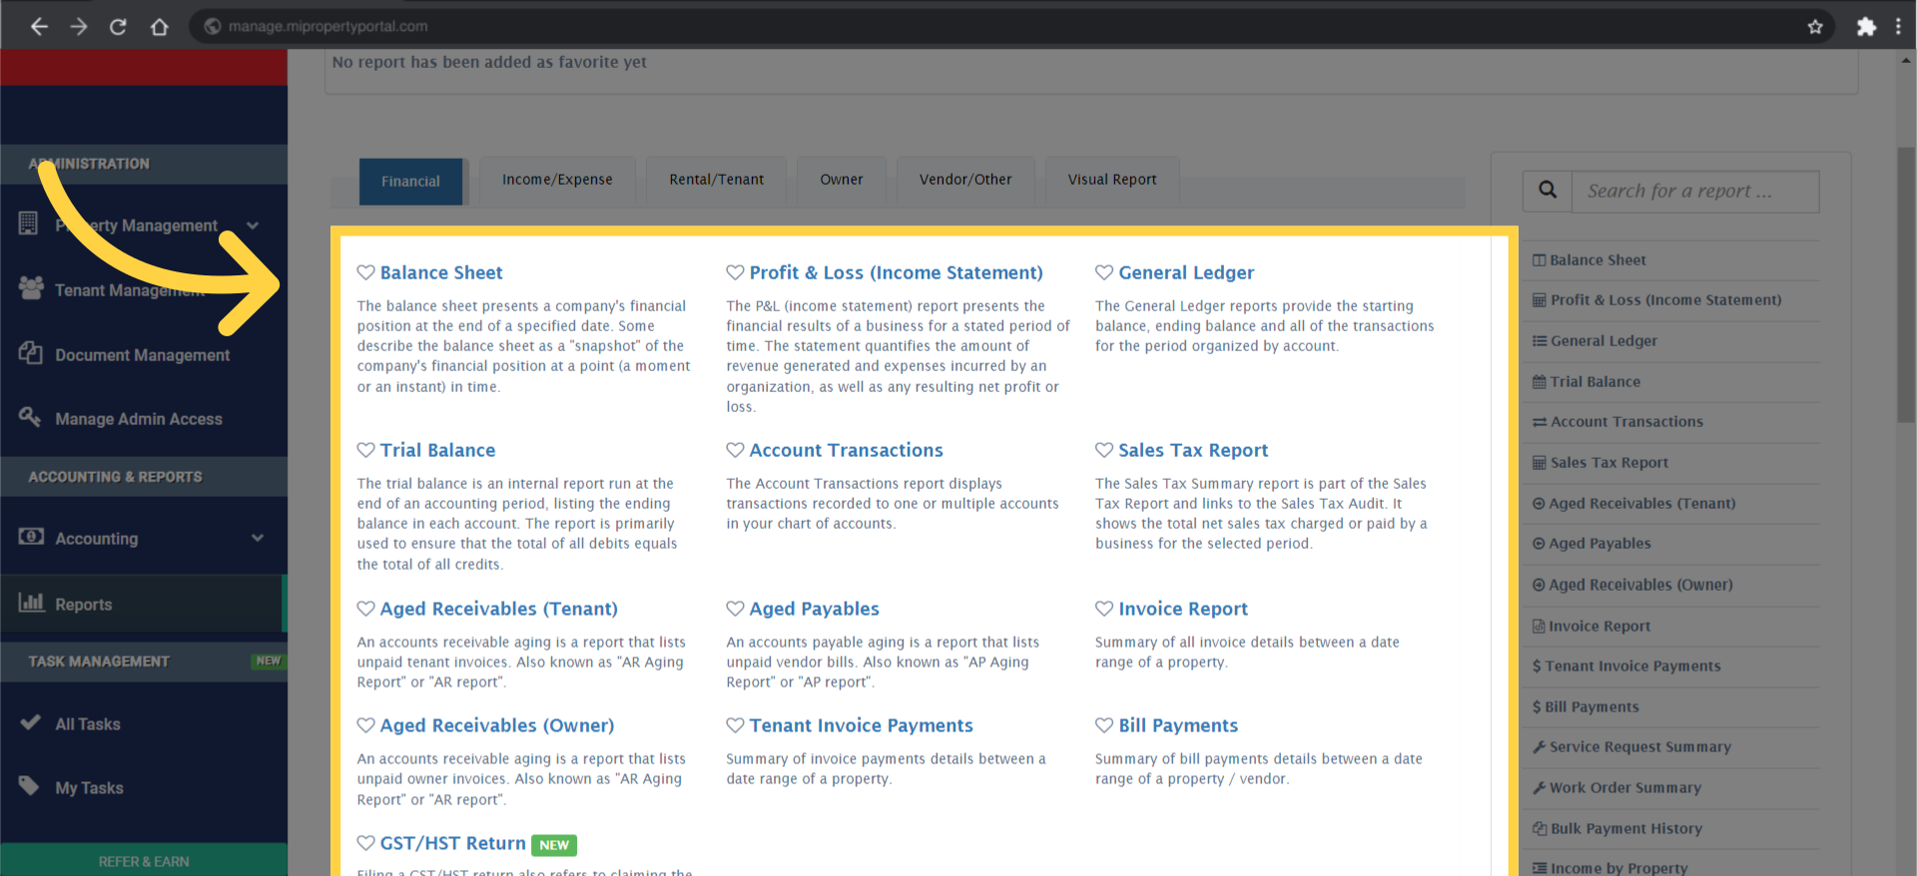This screenshot has height=876, width=1917.
Task: Click the search magnifier icon
Action: pos(1548,191)
